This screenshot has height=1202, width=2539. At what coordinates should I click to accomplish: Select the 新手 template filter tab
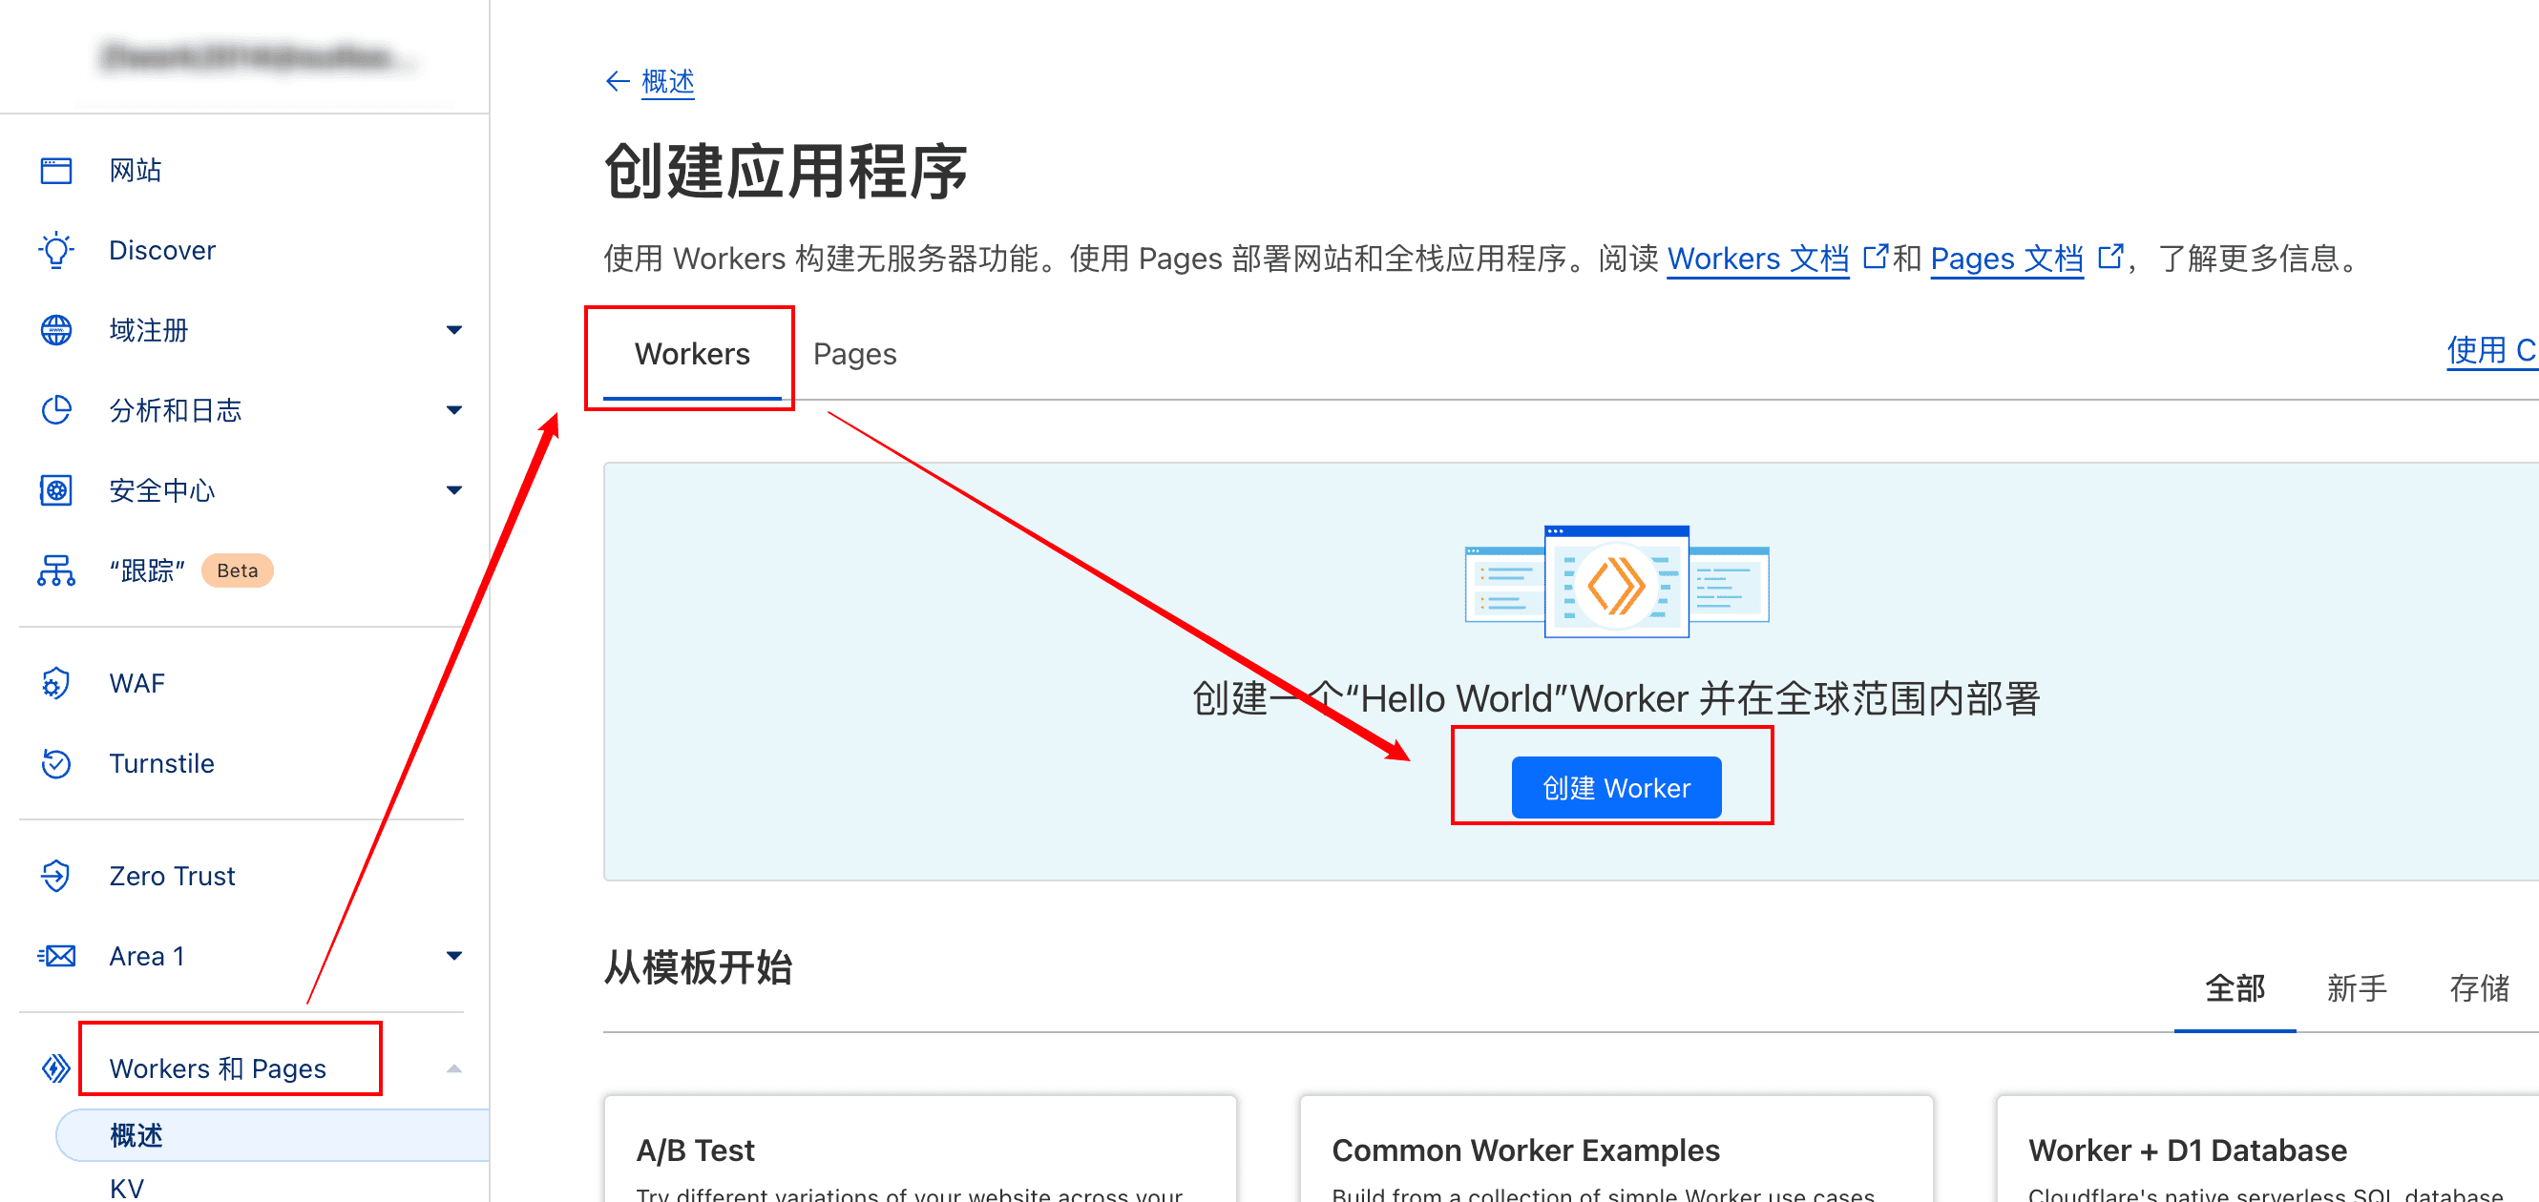pos(2356,988)
